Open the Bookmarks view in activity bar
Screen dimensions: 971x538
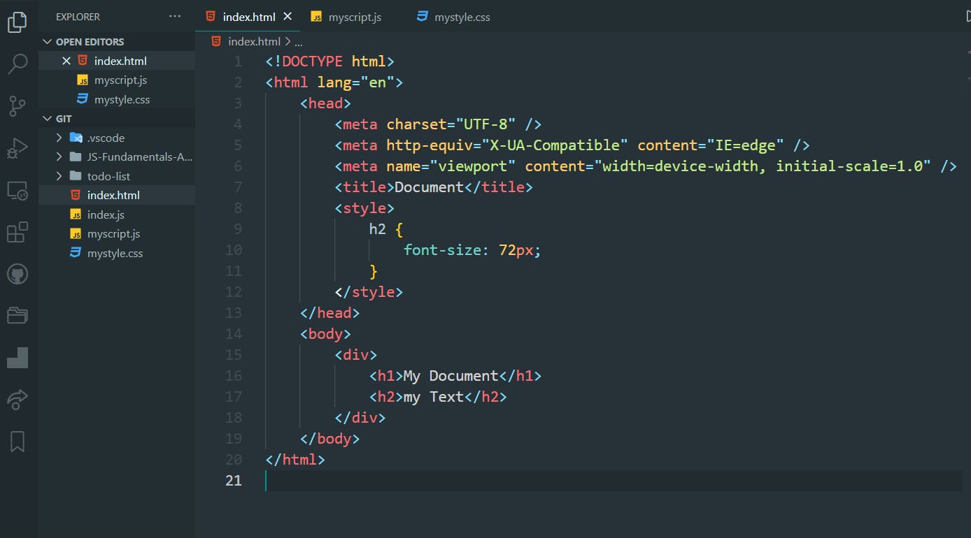tap(17, 441)
